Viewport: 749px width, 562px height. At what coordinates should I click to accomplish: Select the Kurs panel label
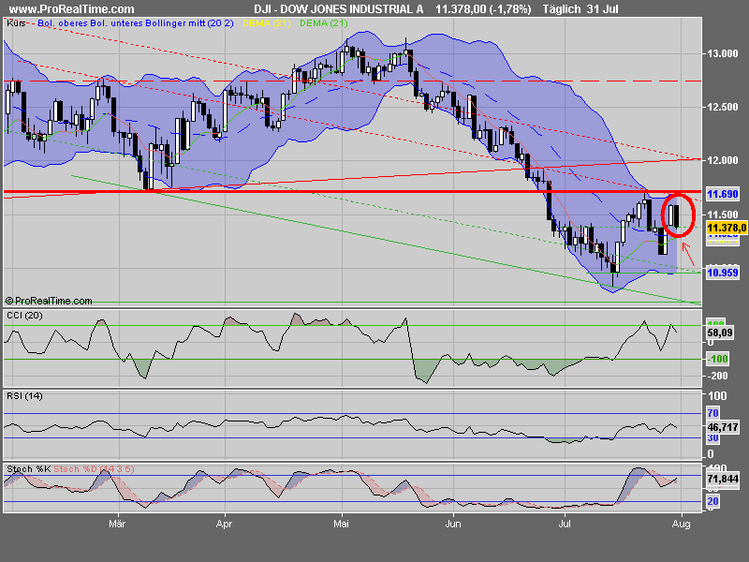(16, 22)
